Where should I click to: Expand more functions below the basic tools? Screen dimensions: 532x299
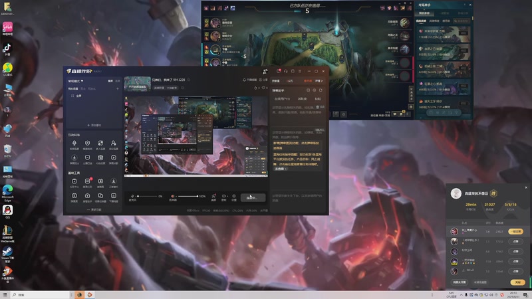[x=94, y=210]
